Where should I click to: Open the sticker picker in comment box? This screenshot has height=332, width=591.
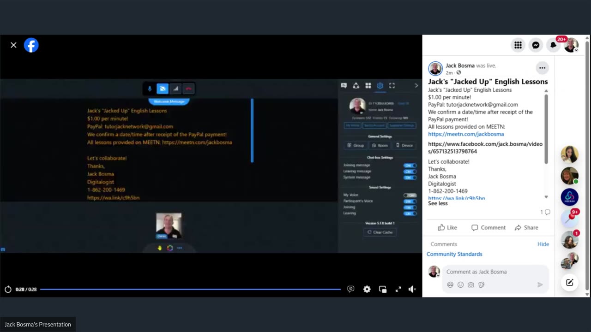point(481,285)
